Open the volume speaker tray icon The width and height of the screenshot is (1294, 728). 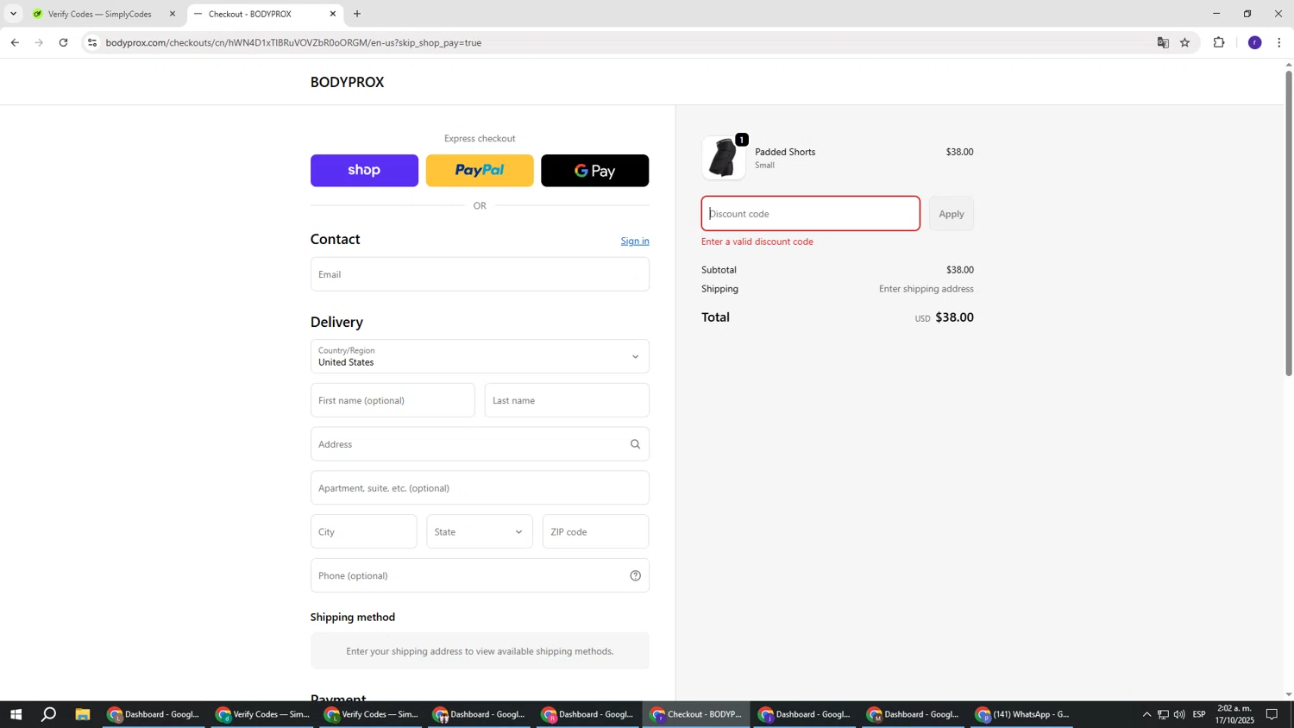click(1179, 714)
